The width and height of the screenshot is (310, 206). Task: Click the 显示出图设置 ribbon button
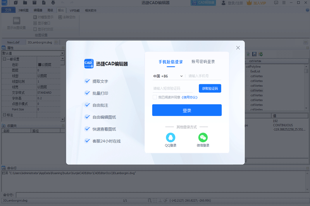[x=16, y=23]
